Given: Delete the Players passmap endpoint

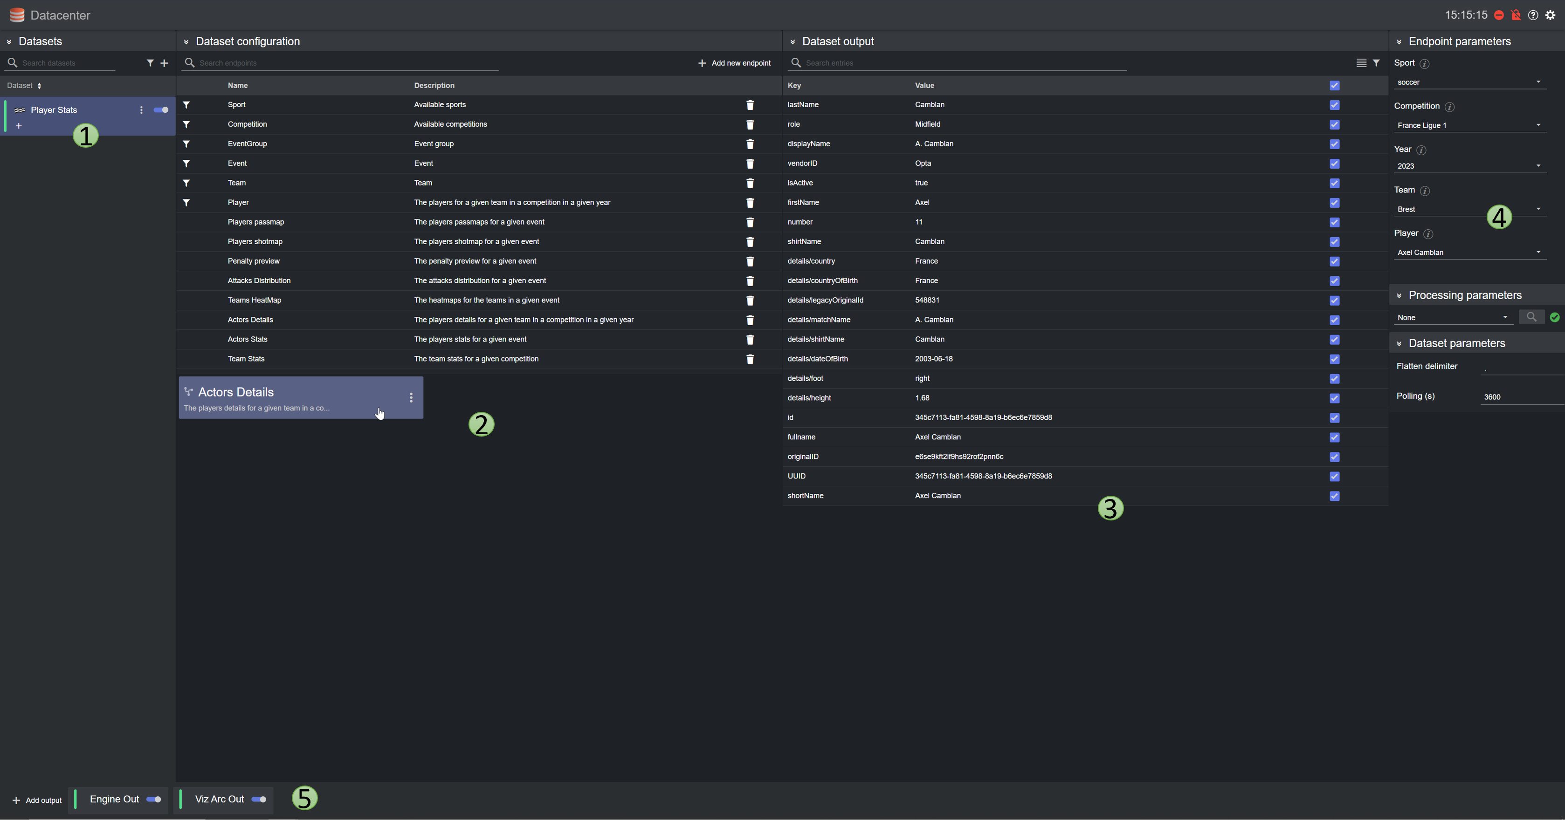Looking at the screenshot, I should pyautogui.click(x=750, y=222).
